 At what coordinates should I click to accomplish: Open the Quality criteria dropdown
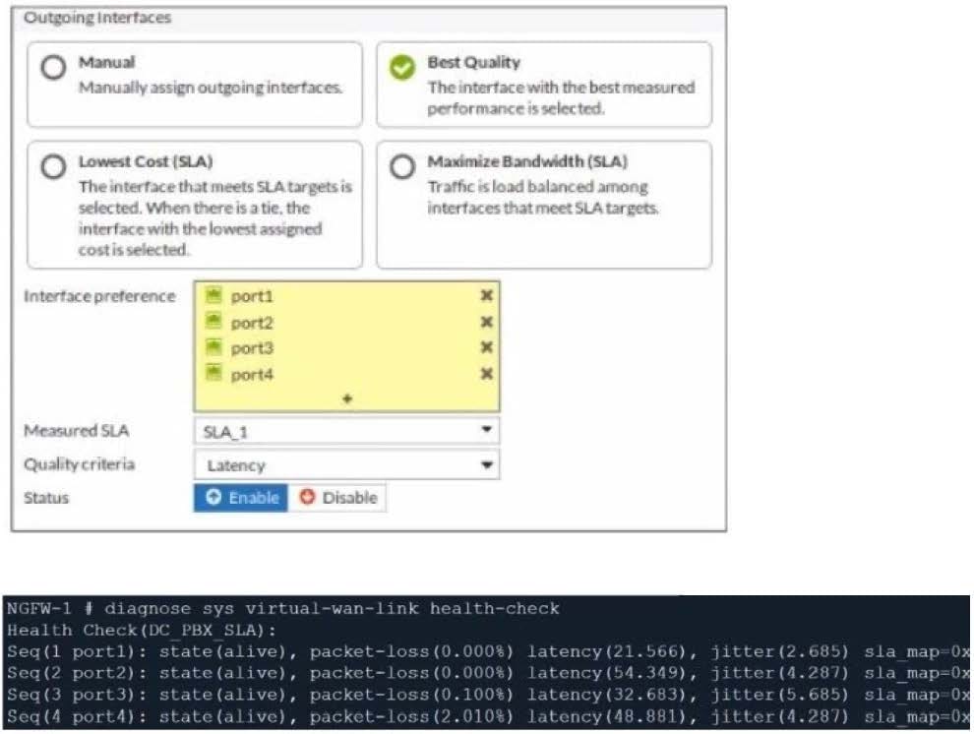[346, 464]
